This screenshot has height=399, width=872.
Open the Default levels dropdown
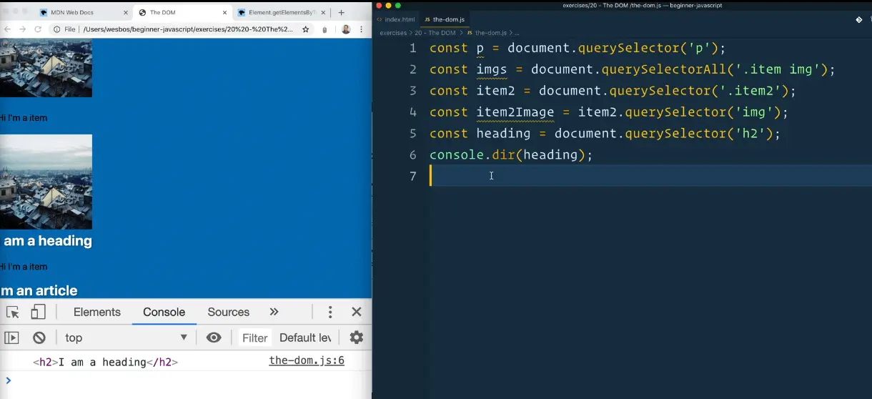305,338
